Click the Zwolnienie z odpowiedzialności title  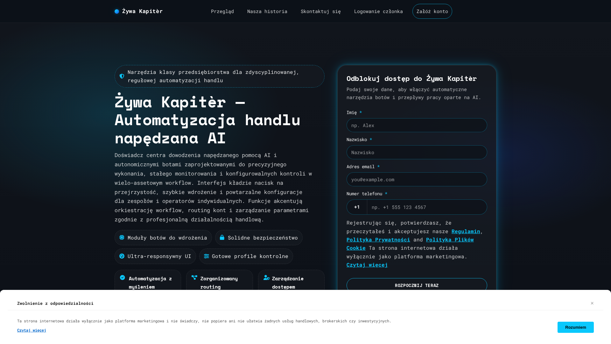pos(55,303)
